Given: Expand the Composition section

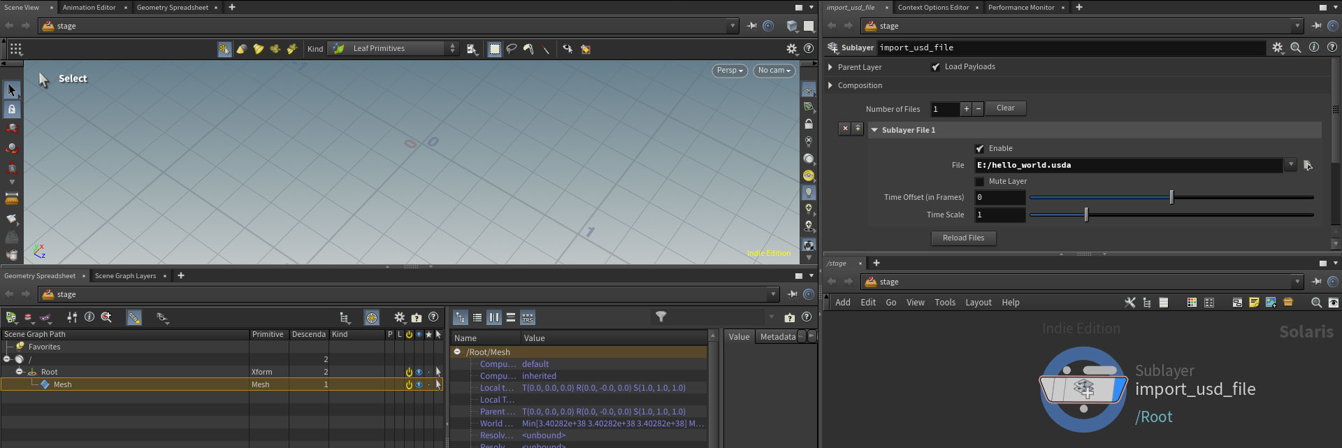Looking at the screenshot, I should point(830,85).
